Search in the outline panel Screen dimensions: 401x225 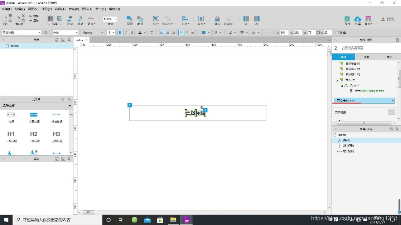(397, 129)
